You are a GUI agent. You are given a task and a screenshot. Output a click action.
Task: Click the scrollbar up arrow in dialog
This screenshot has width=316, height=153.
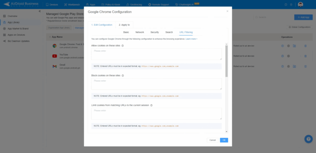(227, 44)
